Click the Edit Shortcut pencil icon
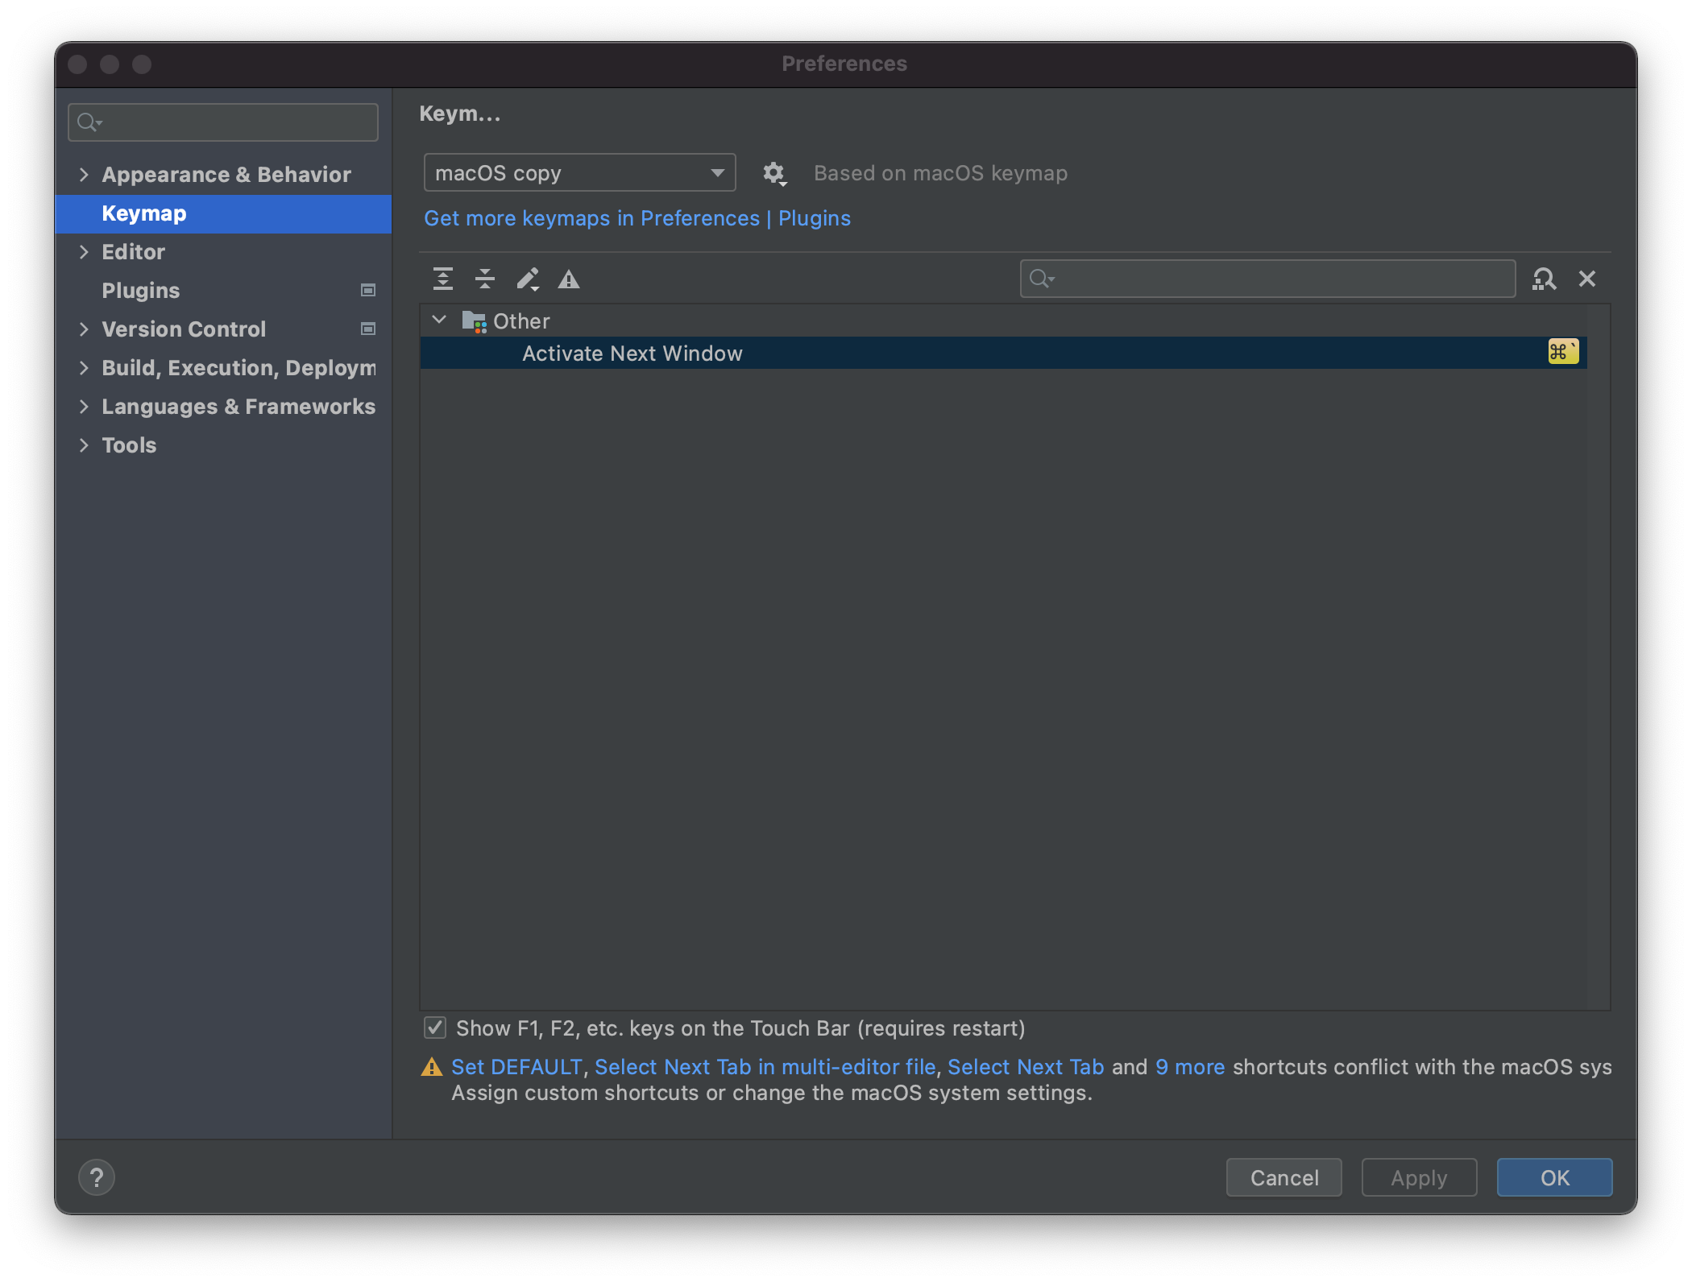The image size is (1692, 1282). pyautogui.click(x=528, y=279)
